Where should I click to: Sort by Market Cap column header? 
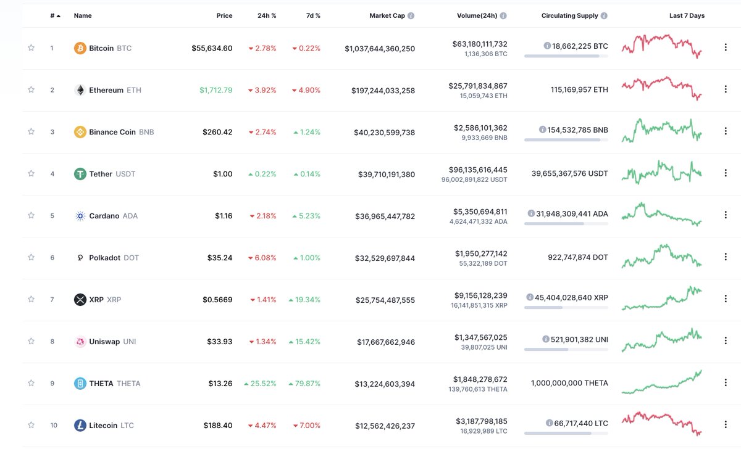pyautogui.click(x=387, y=16)
